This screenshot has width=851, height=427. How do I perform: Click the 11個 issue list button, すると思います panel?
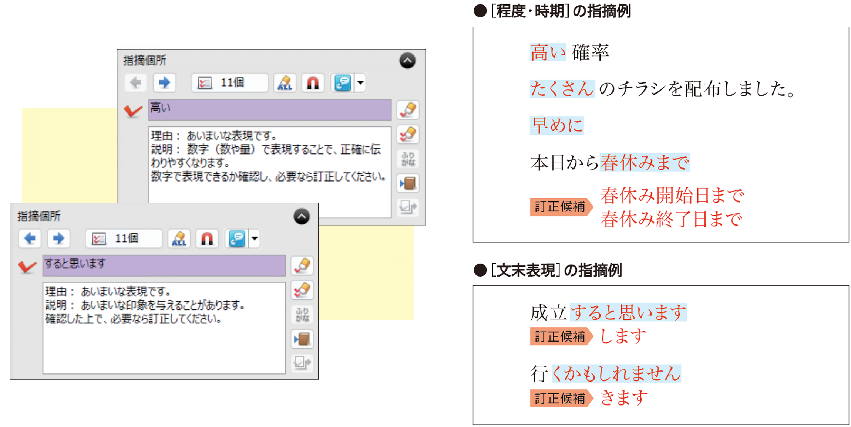click(124, 238)
